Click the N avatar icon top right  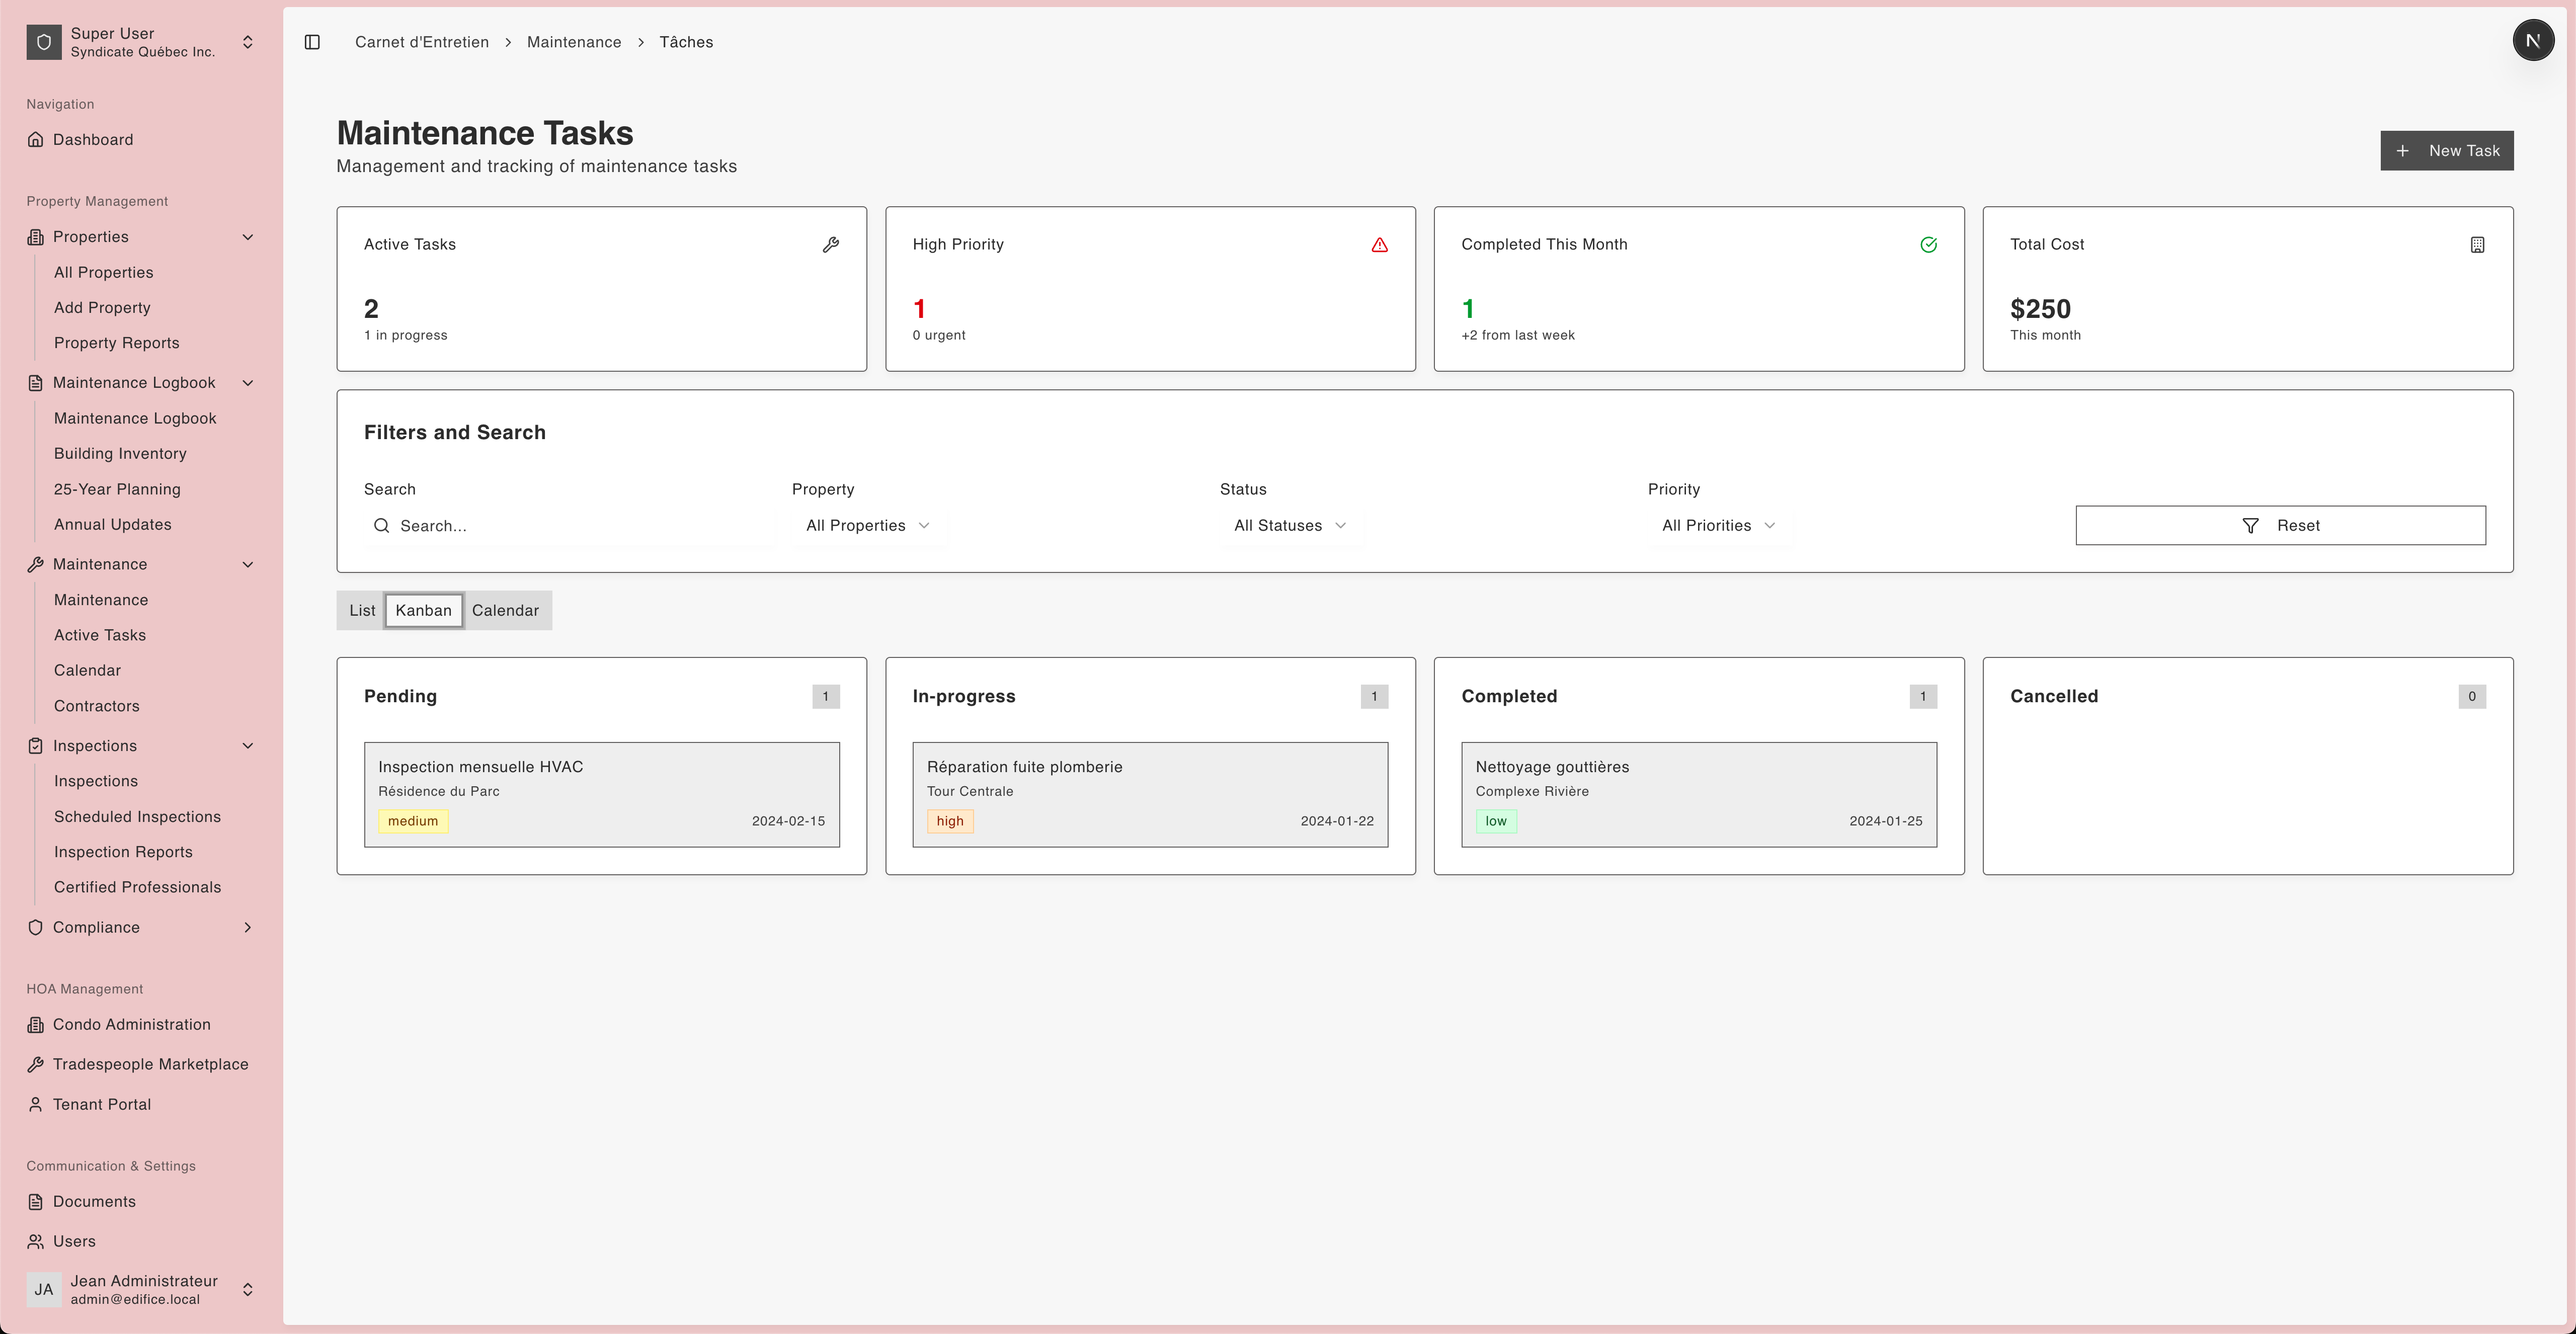coord(2532,41)
